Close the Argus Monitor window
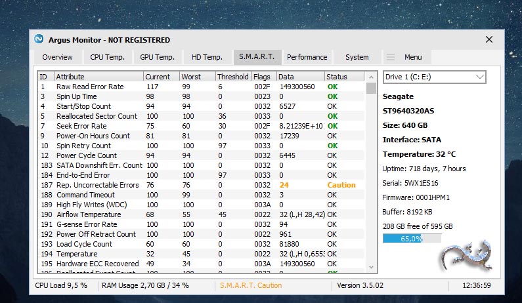522x303 pixels. [x=489, y=39]
